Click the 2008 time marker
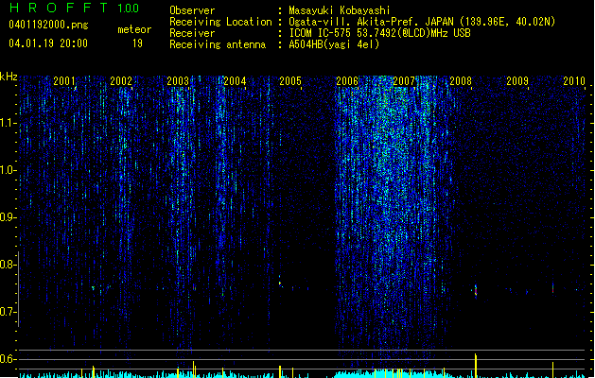 (x=461, y=81)
